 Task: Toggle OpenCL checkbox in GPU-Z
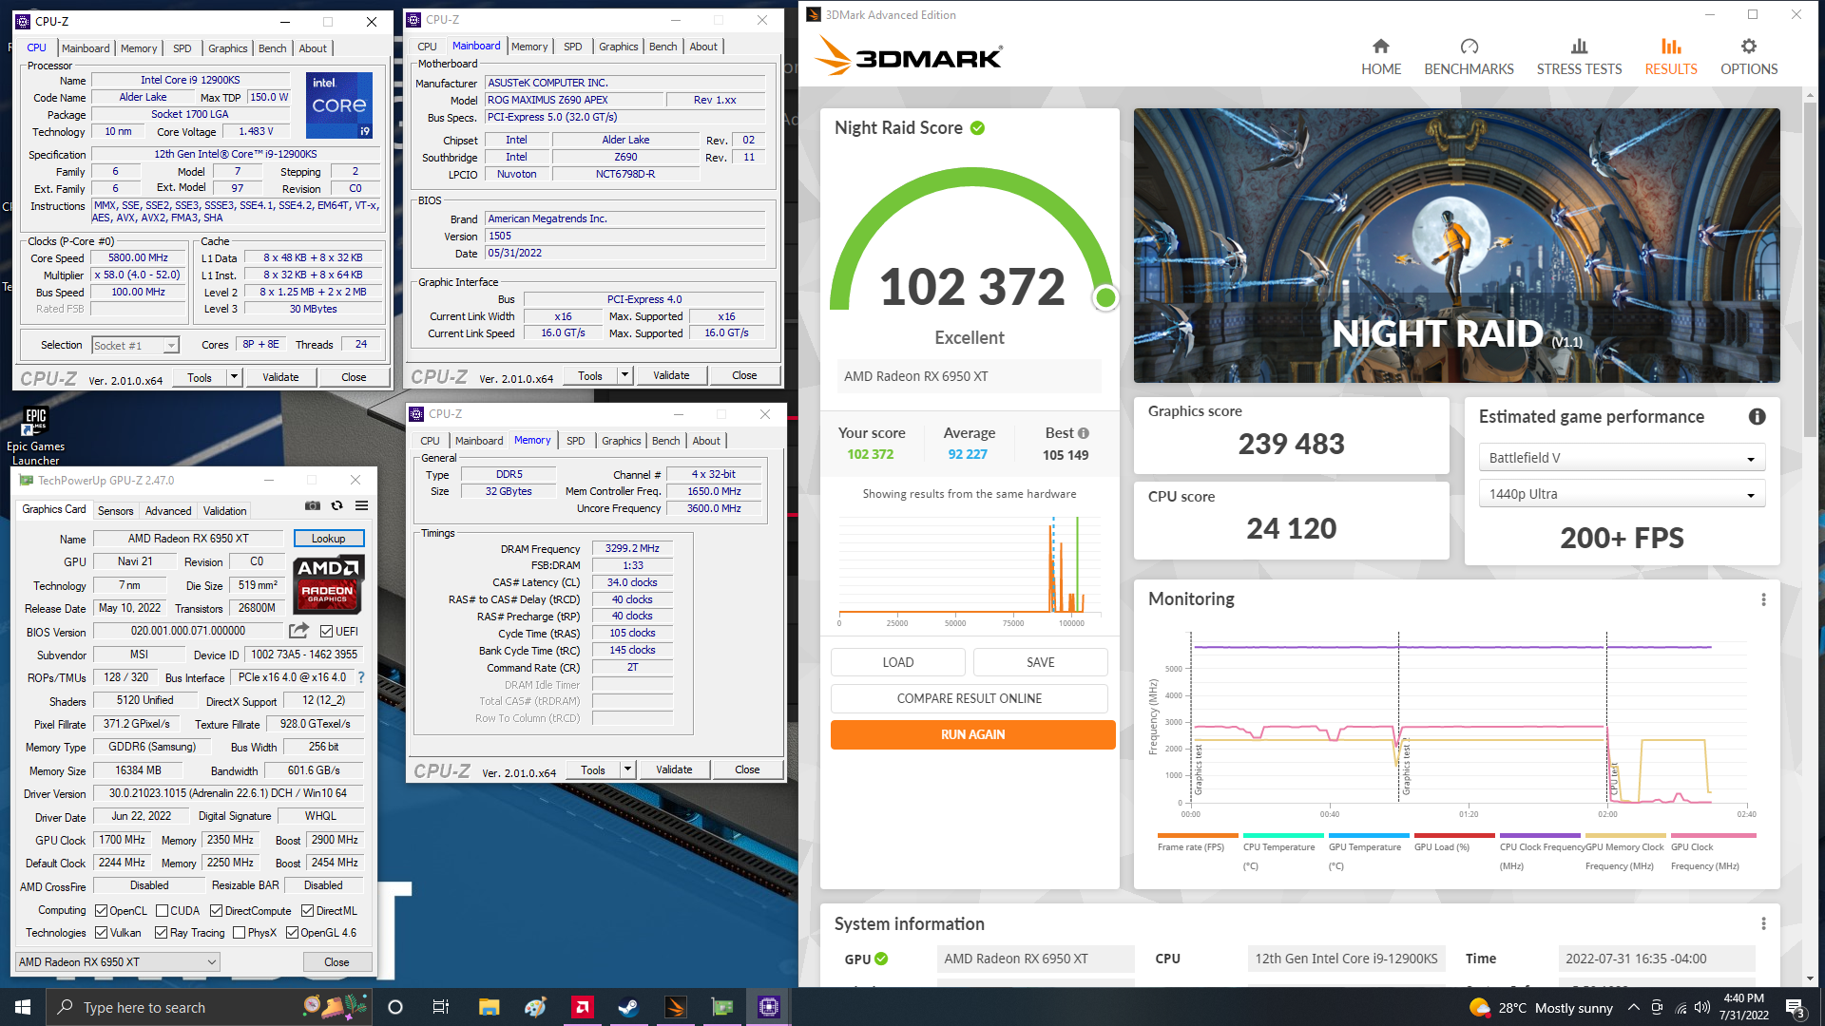point(101,911)
